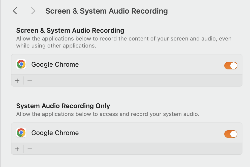This screenshot has height=167, width=250.
Task: Click the screen and audio recording description text
Action: [123, 42]
